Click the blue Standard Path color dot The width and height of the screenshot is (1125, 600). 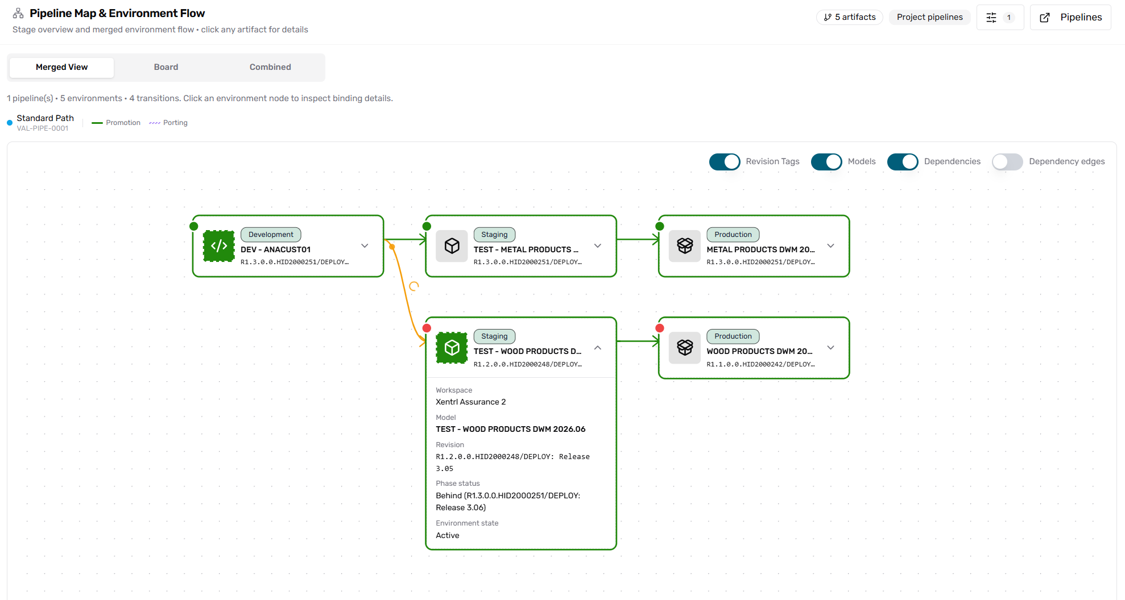[10, 123]
